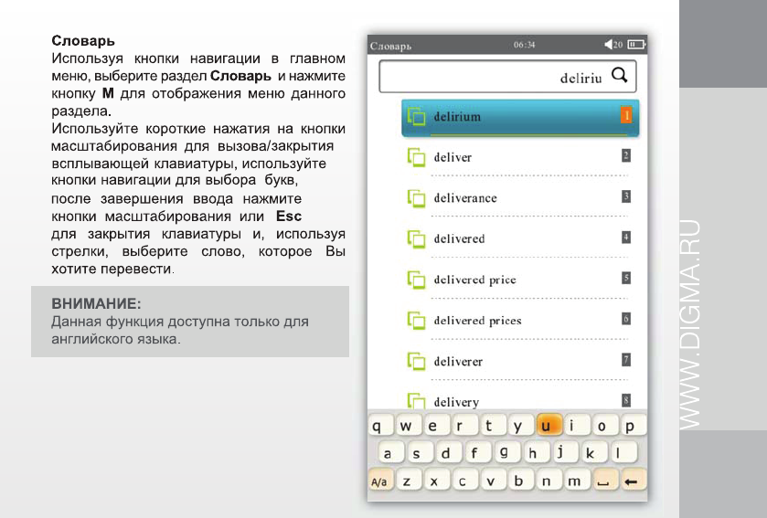Click the orange number 1 badge
This screenshot has height=518, width=767.
625,115
